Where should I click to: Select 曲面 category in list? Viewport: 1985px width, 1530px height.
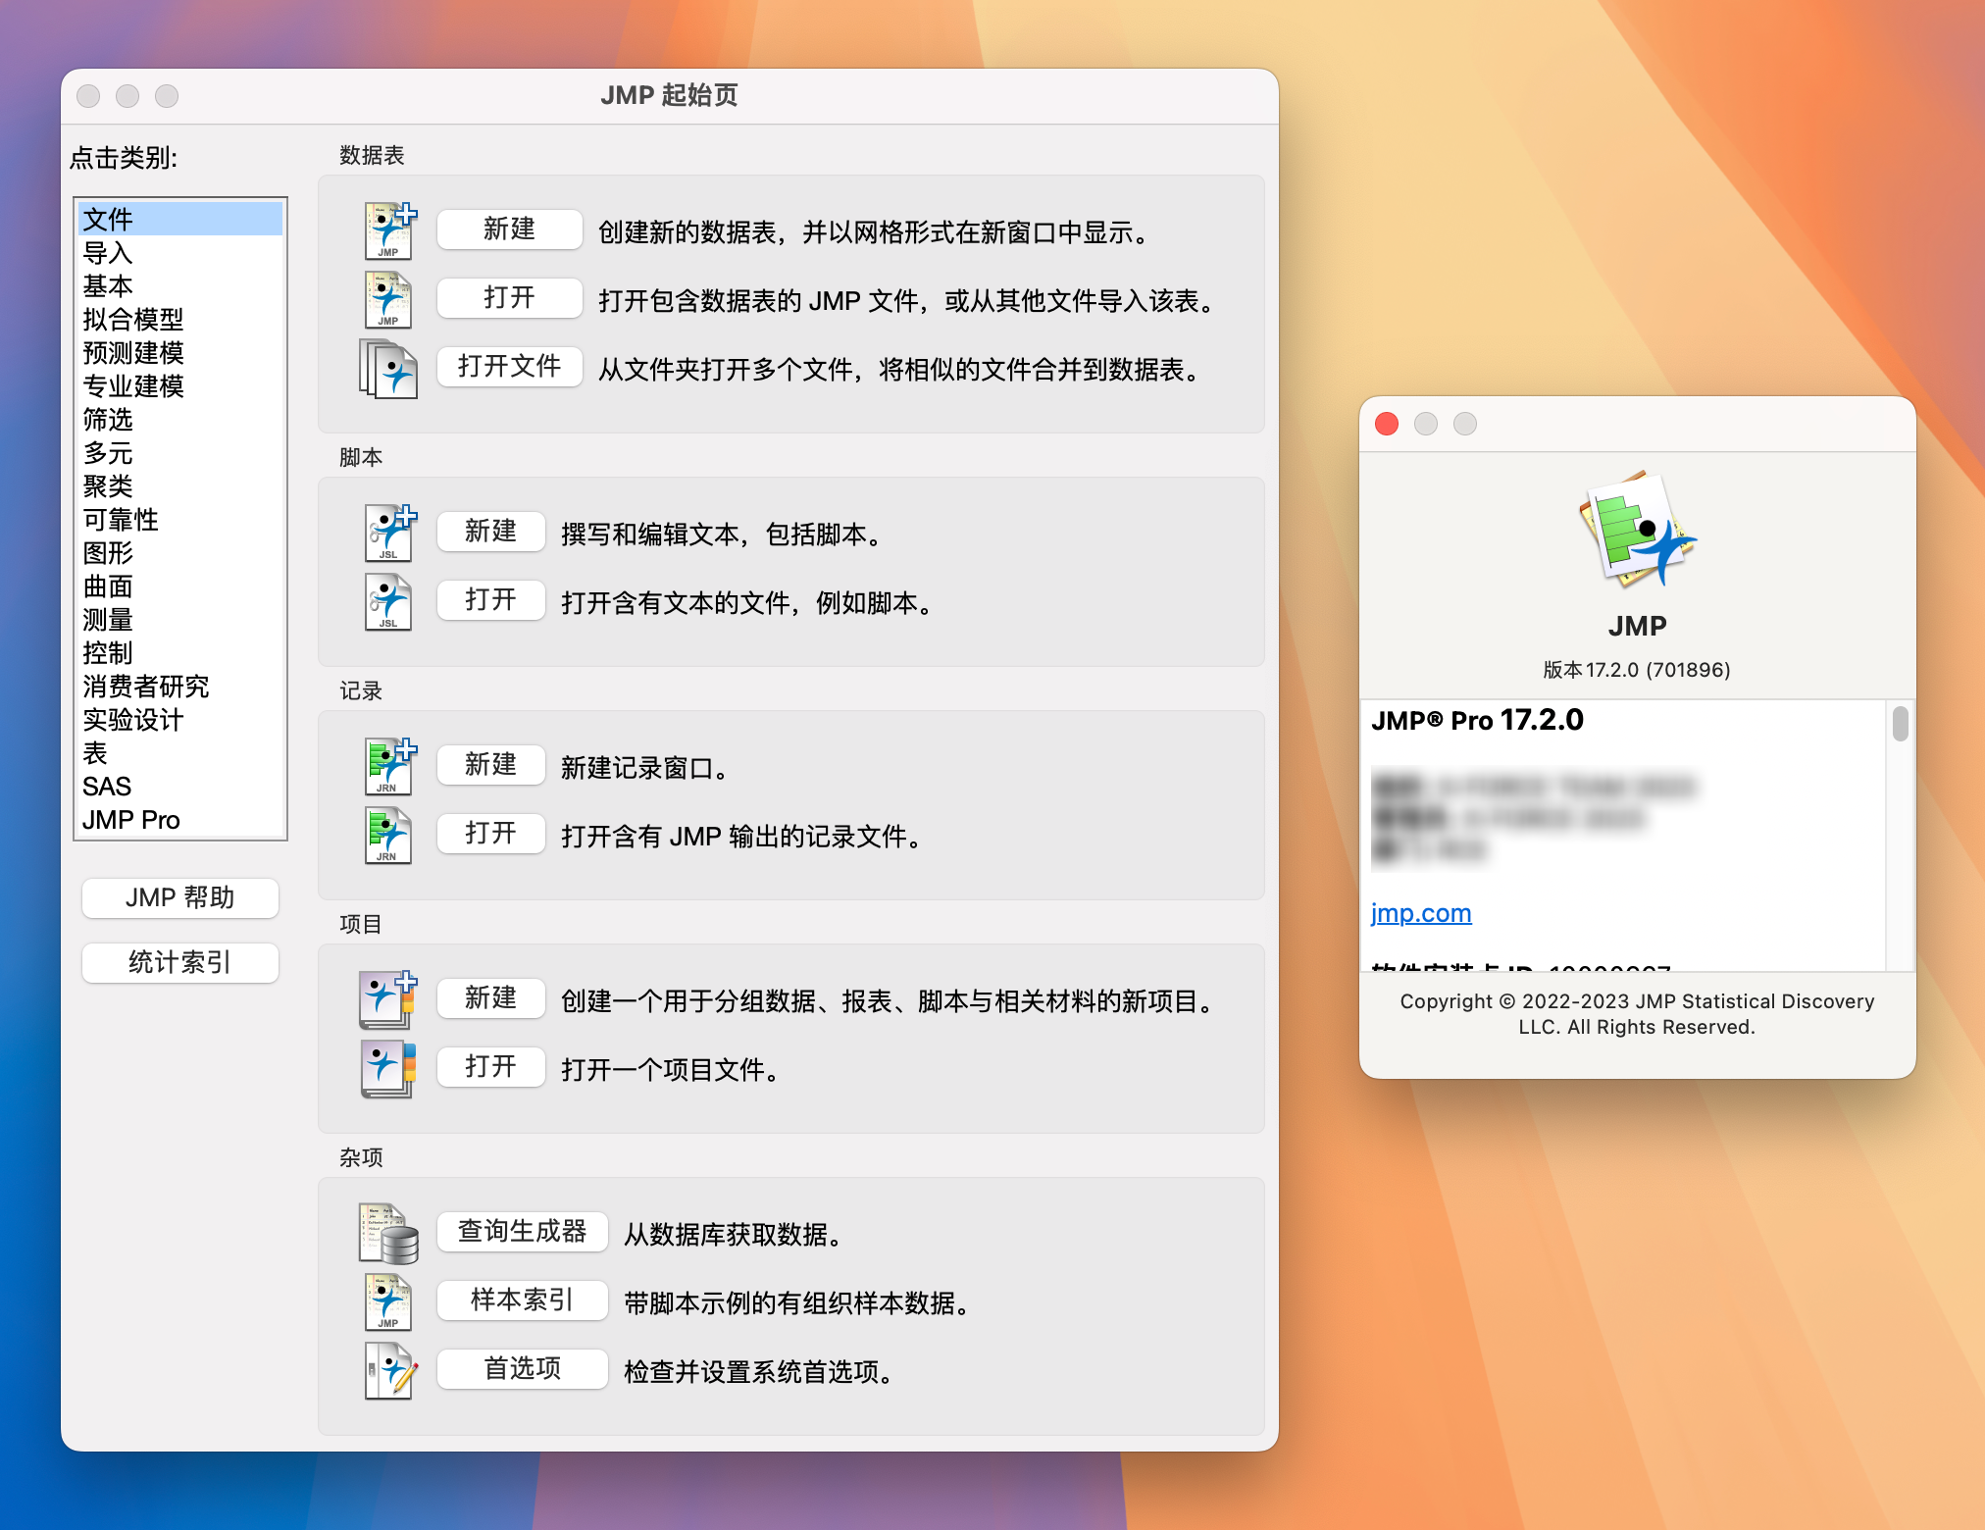pyautogui.click(x=180, y=586)
